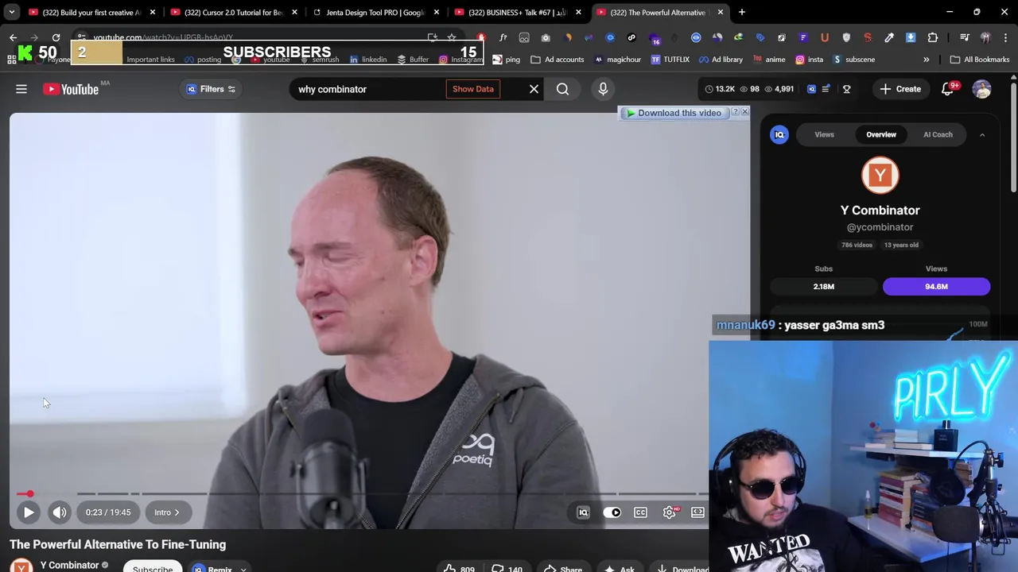1018x572 pixels.
Task: Like the video (809)
Action: tap(459, 568)
